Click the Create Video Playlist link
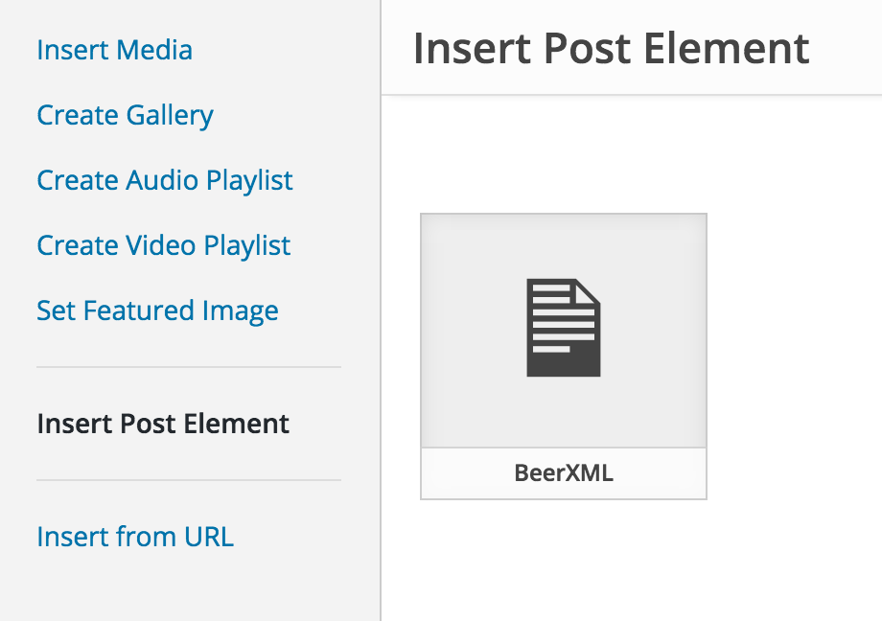 point(163,245)
